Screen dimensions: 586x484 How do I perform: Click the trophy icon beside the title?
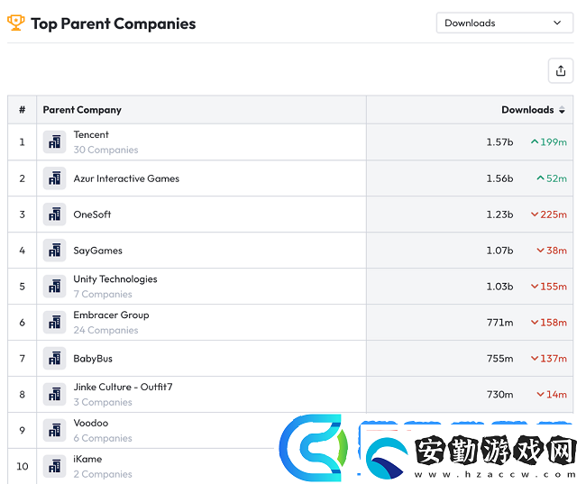16,23
